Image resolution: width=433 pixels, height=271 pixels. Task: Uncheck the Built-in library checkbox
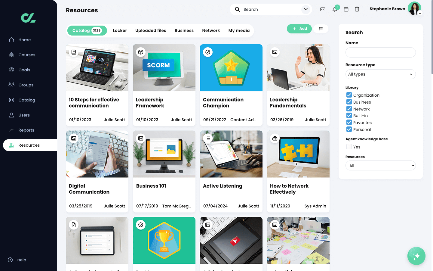(349, 115)
